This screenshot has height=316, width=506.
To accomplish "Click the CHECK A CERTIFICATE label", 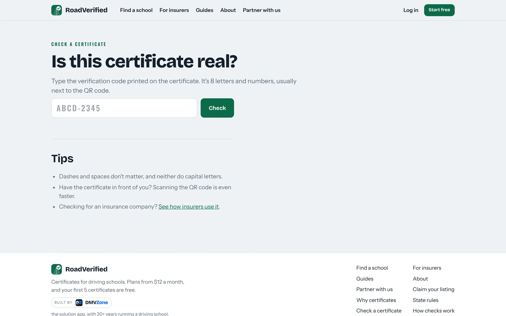I will (x=79, y=44).
